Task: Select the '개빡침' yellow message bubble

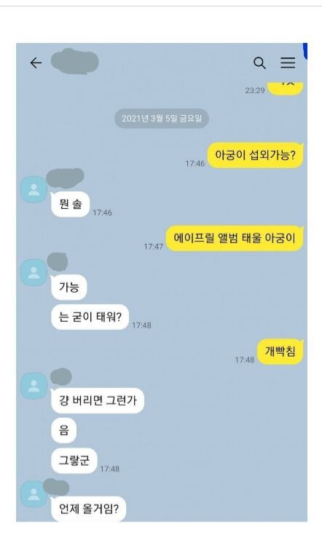Action: click(280, 352)
